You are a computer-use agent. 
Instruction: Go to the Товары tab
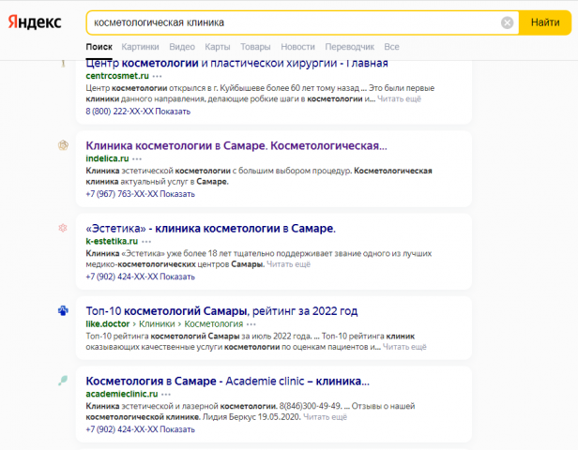[255, 47]
